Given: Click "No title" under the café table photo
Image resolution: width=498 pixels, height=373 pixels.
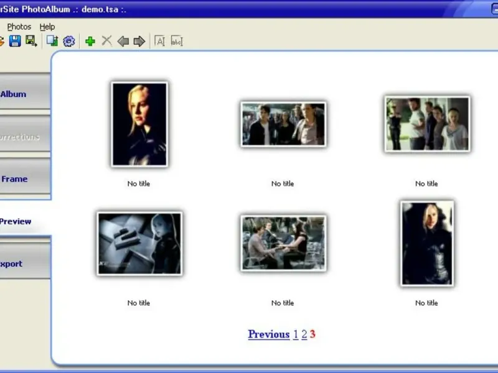Looking at the screenshot, I should [x=283, y=303].
